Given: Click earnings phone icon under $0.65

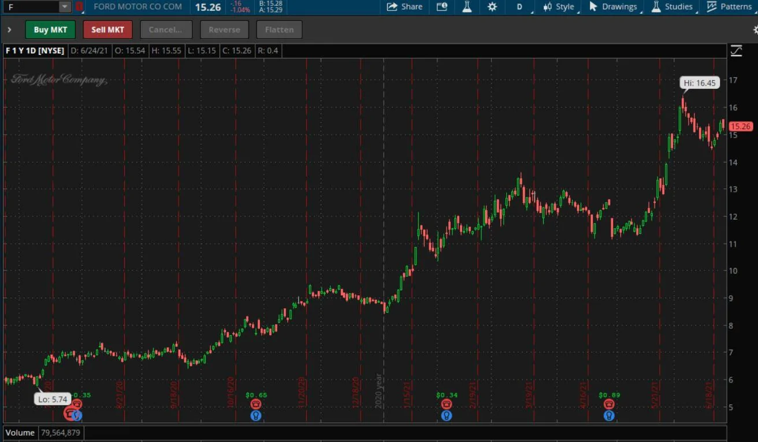Looking at the screenshot, I should click(256, 404).
